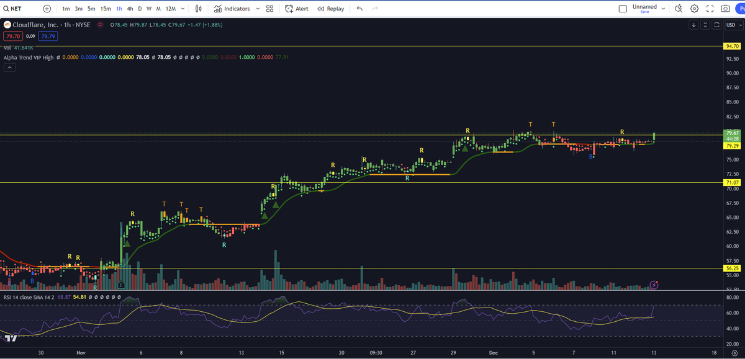Click the down arrow button on chart
The height and width of the screenshot is (359, 745).
(693, 25)
